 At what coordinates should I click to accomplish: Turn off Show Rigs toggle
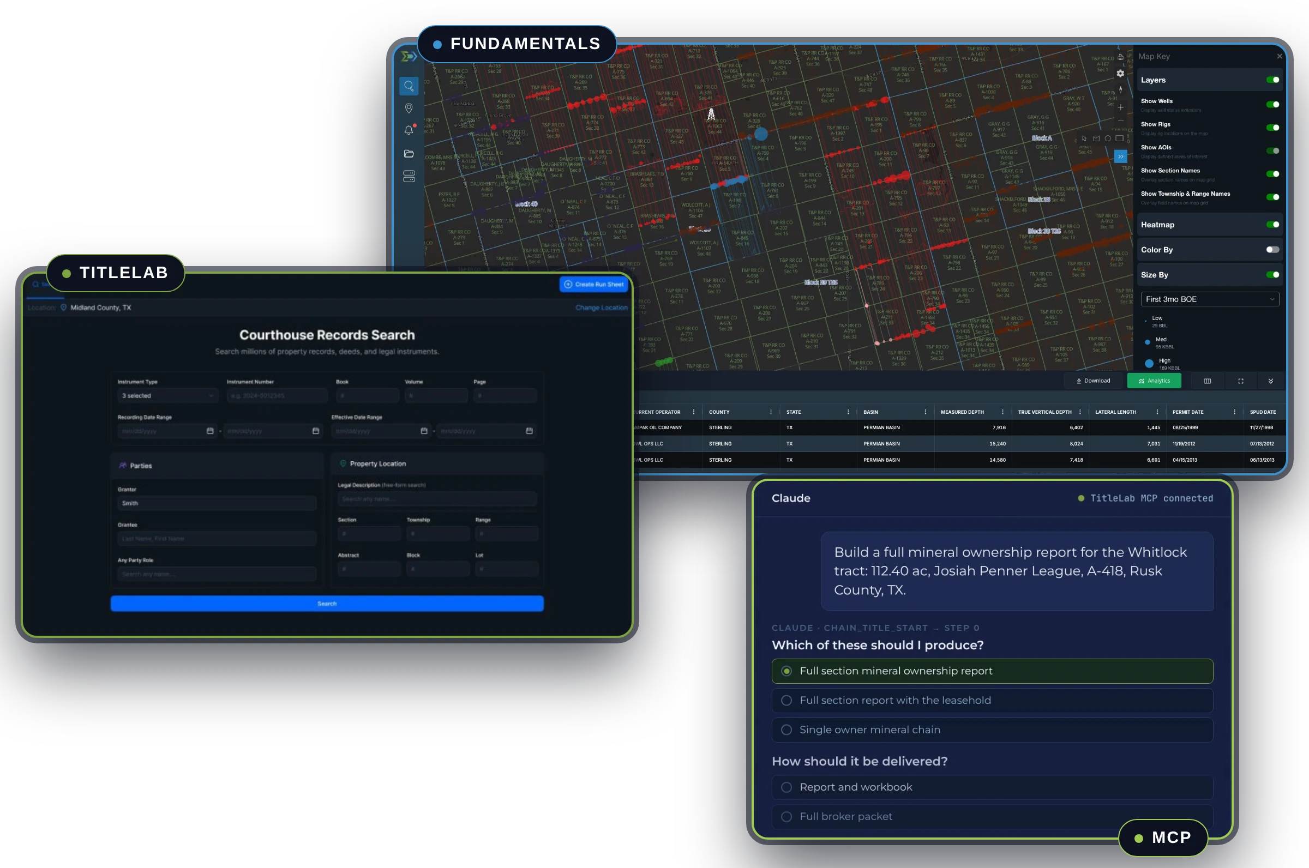coord(1272,128)
